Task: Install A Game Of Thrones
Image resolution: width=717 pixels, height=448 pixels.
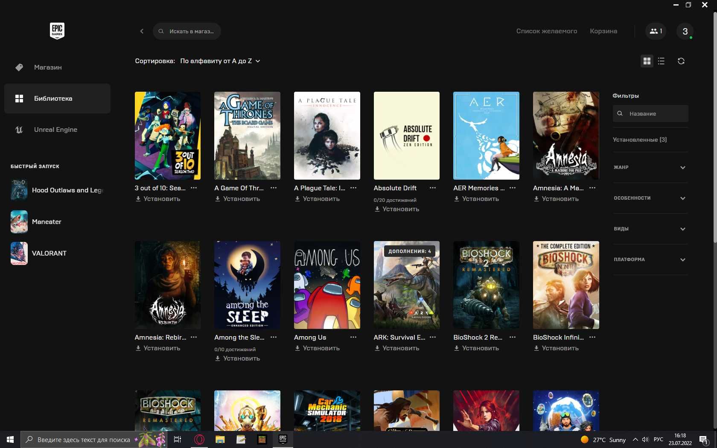Action: pos(238,199)
